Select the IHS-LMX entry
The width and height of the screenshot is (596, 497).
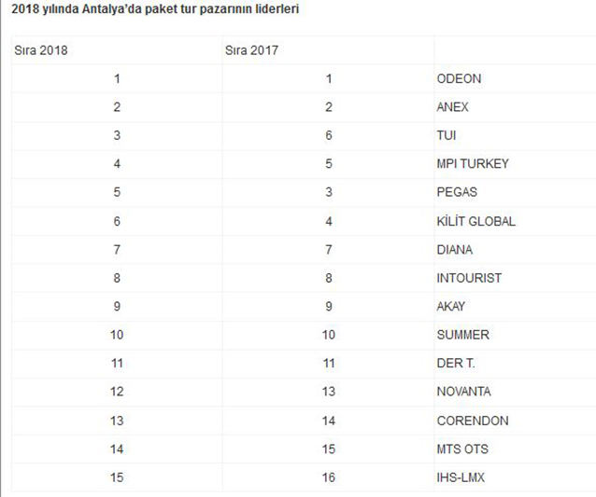point(461,477)
